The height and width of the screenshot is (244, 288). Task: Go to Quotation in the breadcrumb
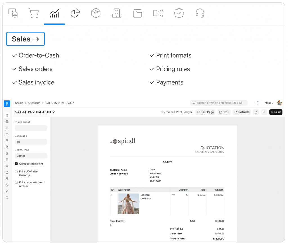pos(34,103)
